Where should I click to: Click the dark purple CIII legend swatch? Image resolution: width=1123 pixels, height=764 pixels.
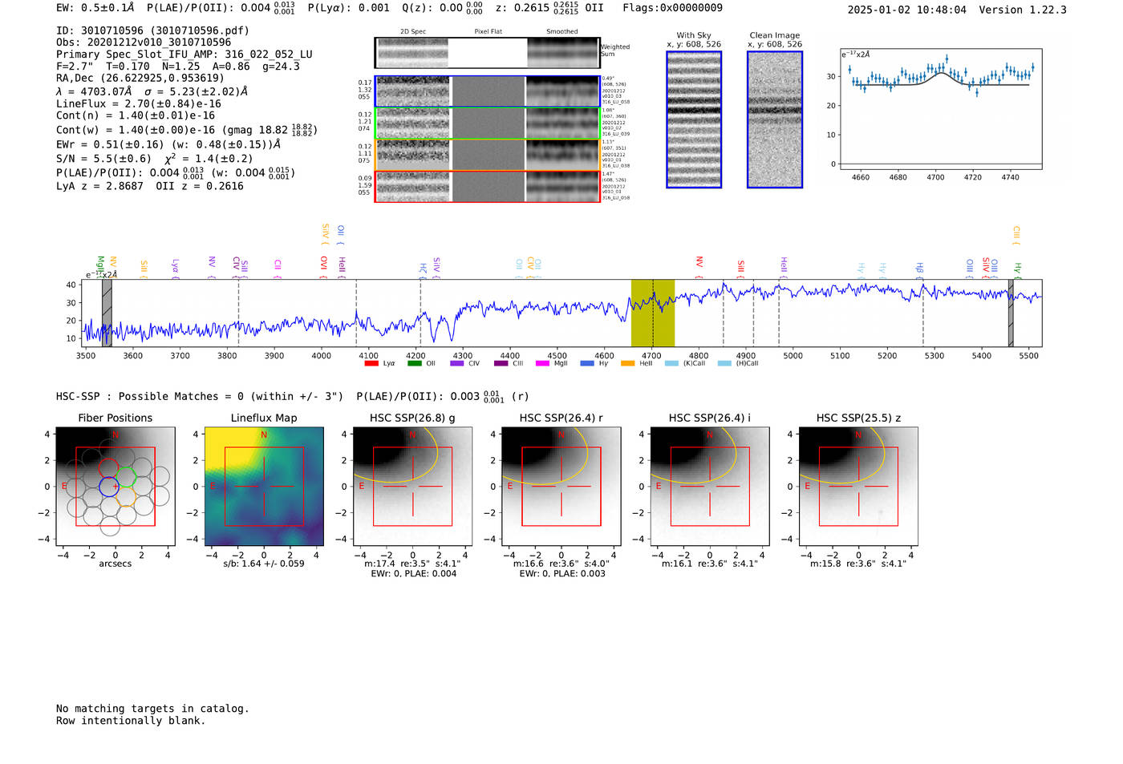(501, 363)
